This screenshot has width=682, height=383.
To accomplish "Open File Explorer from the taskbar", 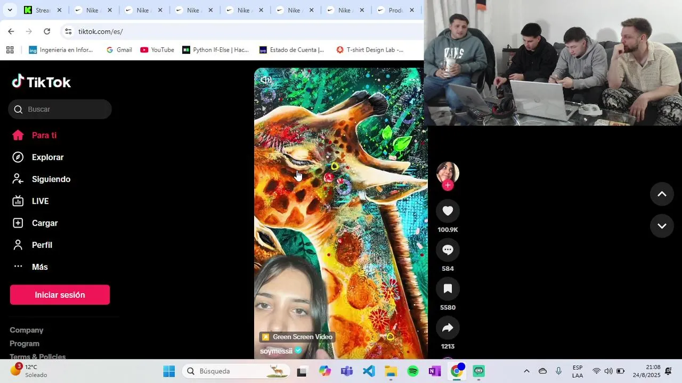I will 391,371.
